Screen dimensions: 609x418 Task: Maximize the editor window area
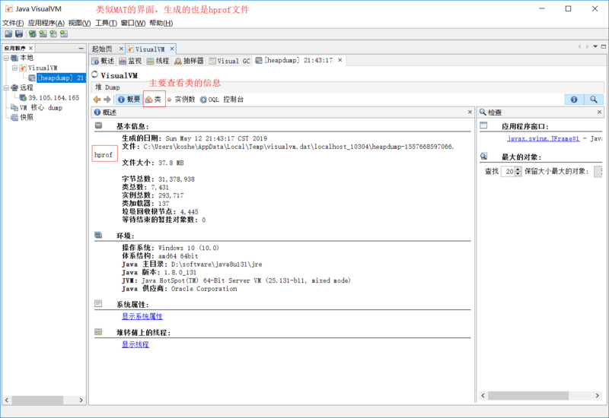(604, 46)
